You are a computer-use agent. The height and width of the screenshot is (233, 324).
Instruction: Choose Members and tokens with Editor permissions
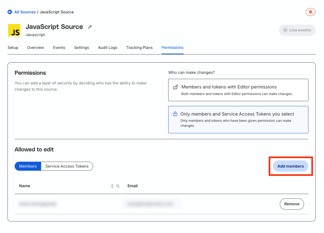pos(238,90)
